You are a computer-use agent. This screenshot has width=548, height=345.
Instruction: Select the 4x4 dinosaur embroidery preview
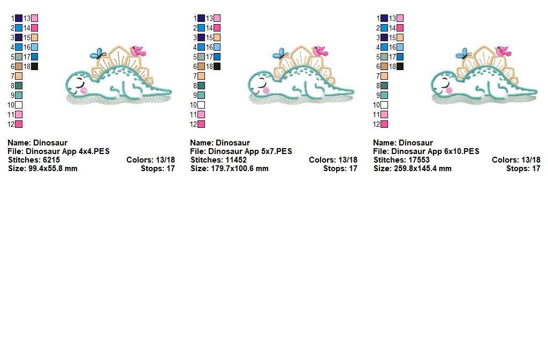[118, 75]
